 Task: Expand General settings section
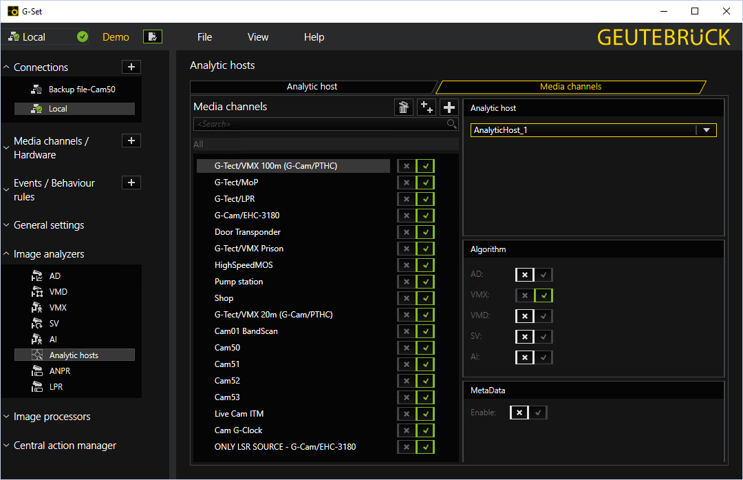pos(6,225)
